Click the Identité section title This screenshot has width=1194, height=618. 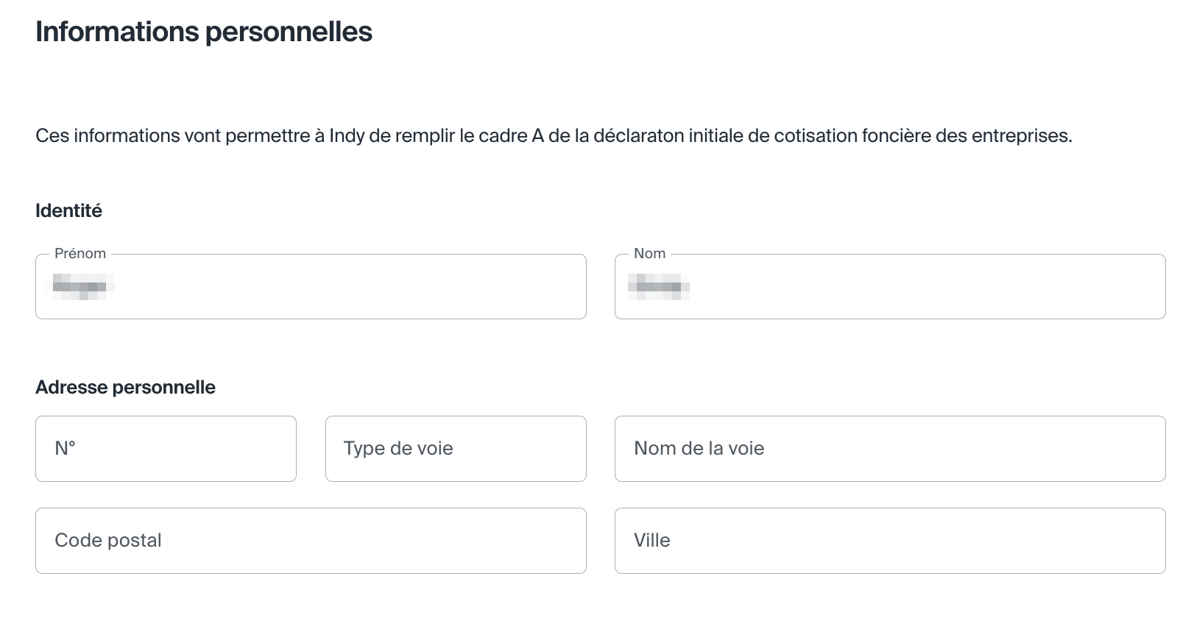tap(68, 210)
